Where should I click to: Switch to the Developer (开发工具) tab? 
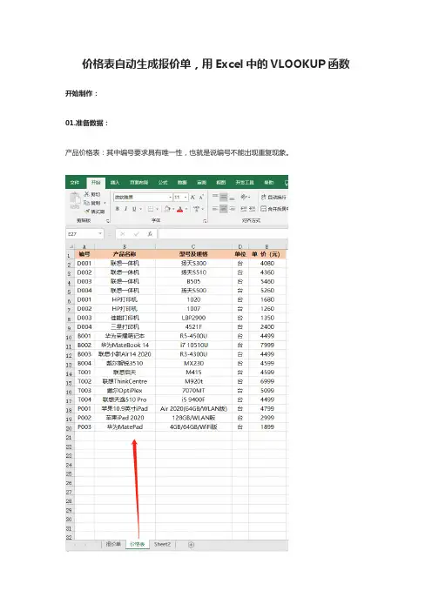pyautogui.click(x=245, y=183)
